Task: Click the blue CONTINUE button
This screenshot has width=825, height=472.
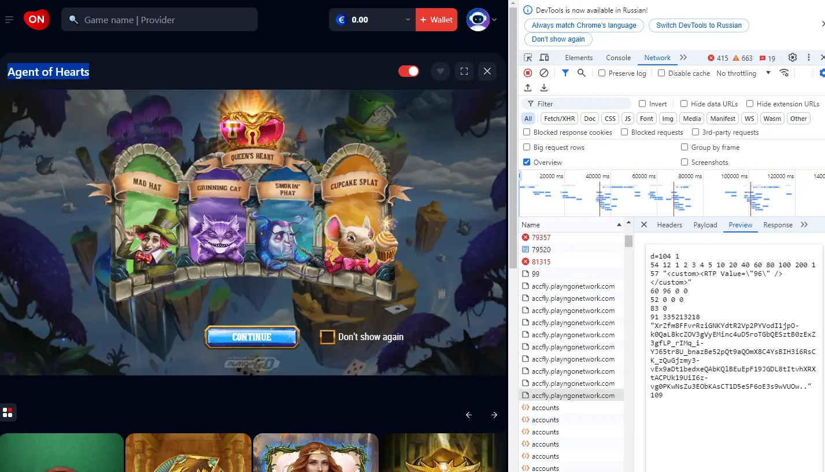Action: (251, 337)
